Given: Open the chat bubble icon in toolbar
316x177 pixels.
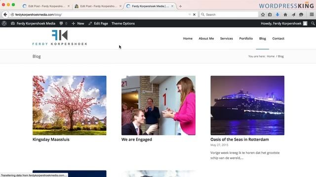Looking at the screenshot, I should click(301, 14).
